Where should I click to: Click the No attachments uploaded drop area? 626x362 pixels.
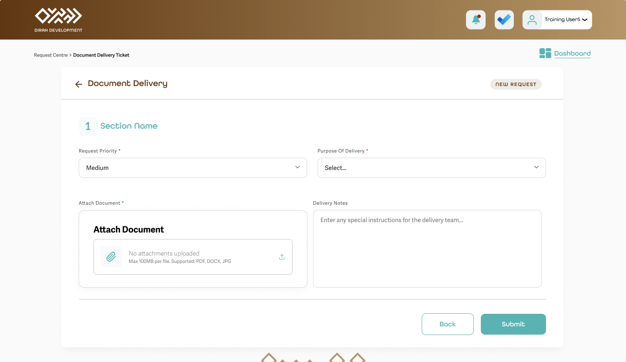pos(193,257)
